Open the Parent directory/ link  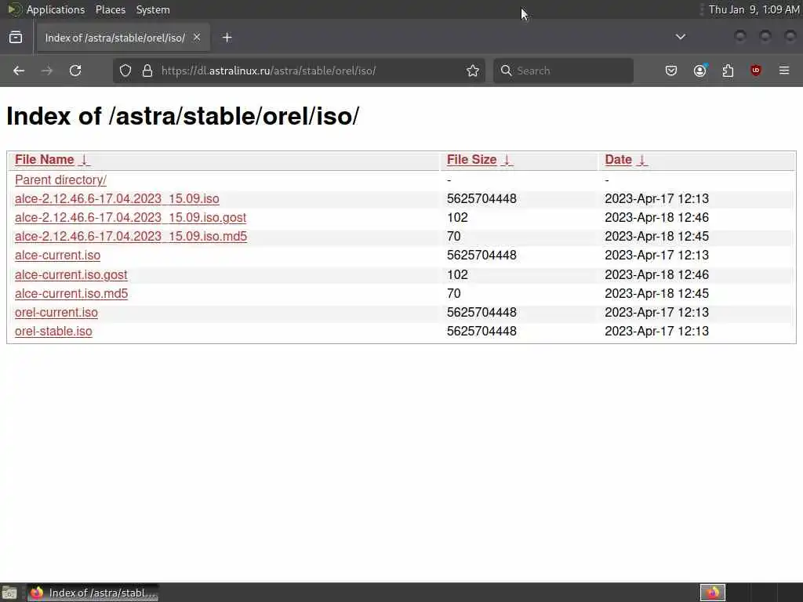click(60, 180)
